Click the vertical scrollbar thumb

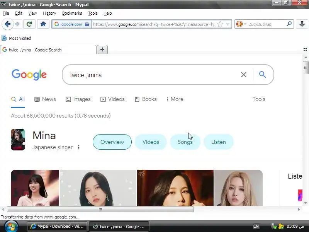point(306,68)
